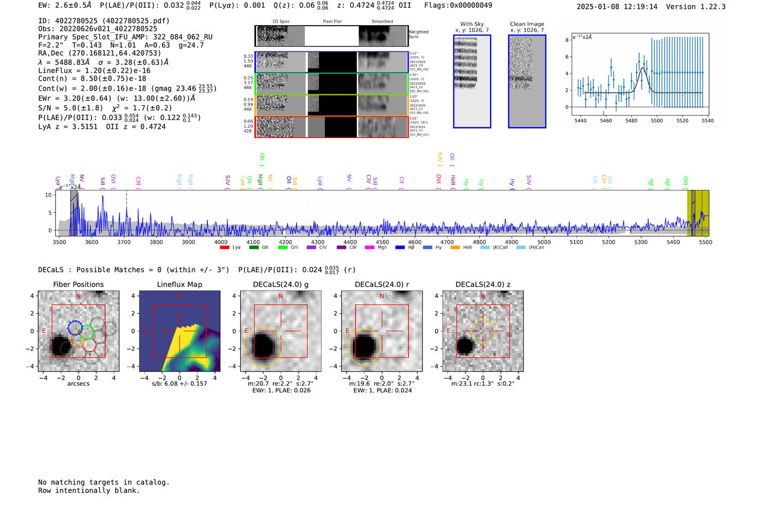Screen dimensions: 764x520
Task: Open the DECaLS(24.0) g cutout
Action: click(x=281, y=331)
